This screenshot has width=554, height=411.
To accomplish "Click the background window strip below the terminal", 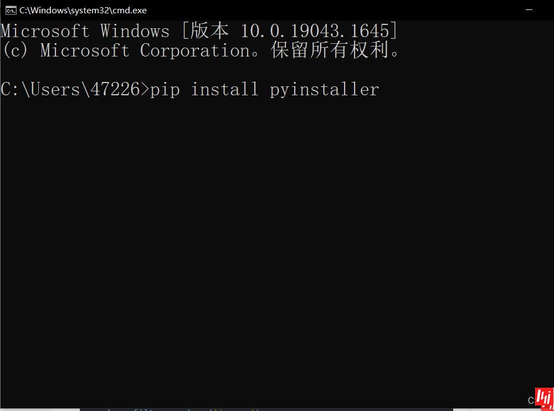I will click(x=266, y=409).
